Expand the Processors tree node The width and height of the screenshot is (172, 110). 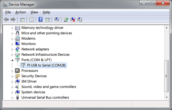pyautogui.click(x=12, y=71)
